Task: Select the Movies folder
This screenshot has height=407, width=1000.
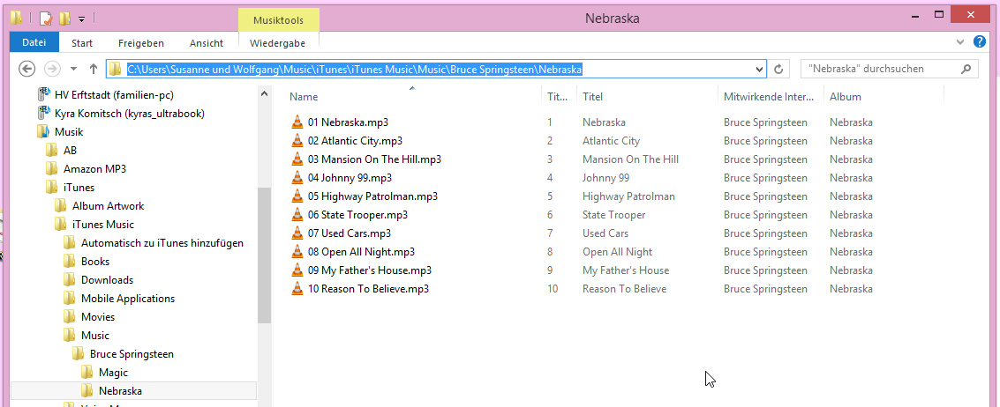Action: pos(98,316)
